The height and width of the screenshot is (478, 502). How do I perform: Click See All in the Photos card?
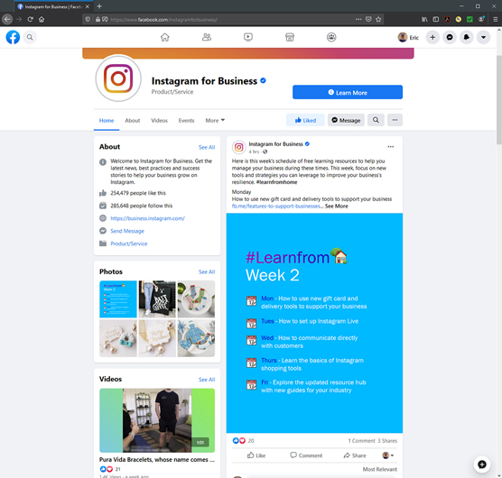207,271
